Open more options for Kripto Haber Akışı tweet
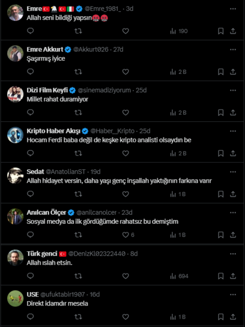The image size is (245, 327). pos(233,131)
